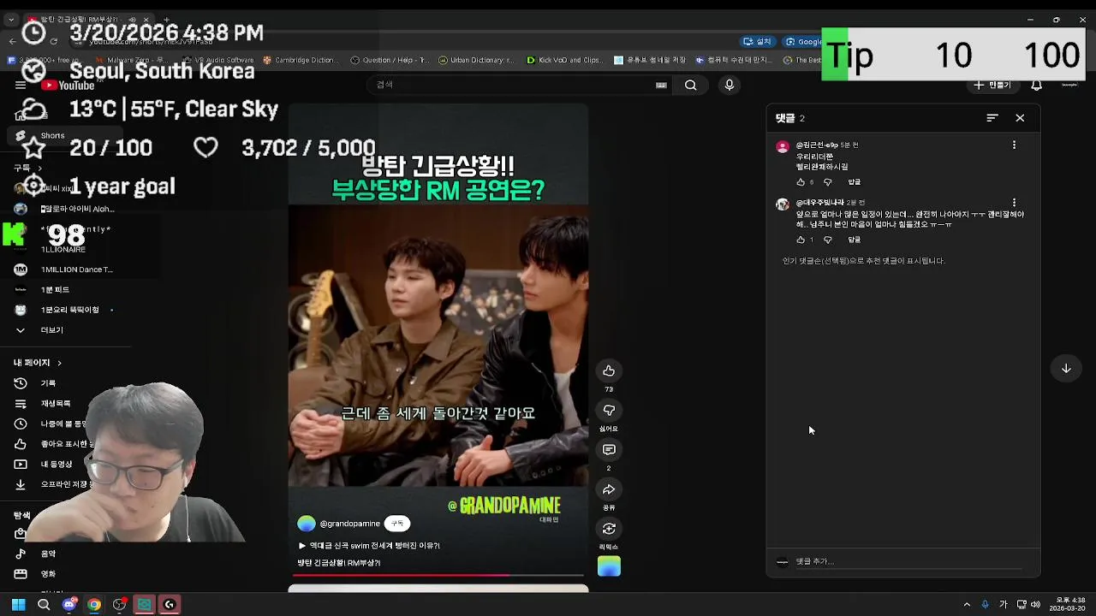The image size is (1096, 616).
Task: Open the Shorts sound thumbnail
Action: tap(609, 566)
